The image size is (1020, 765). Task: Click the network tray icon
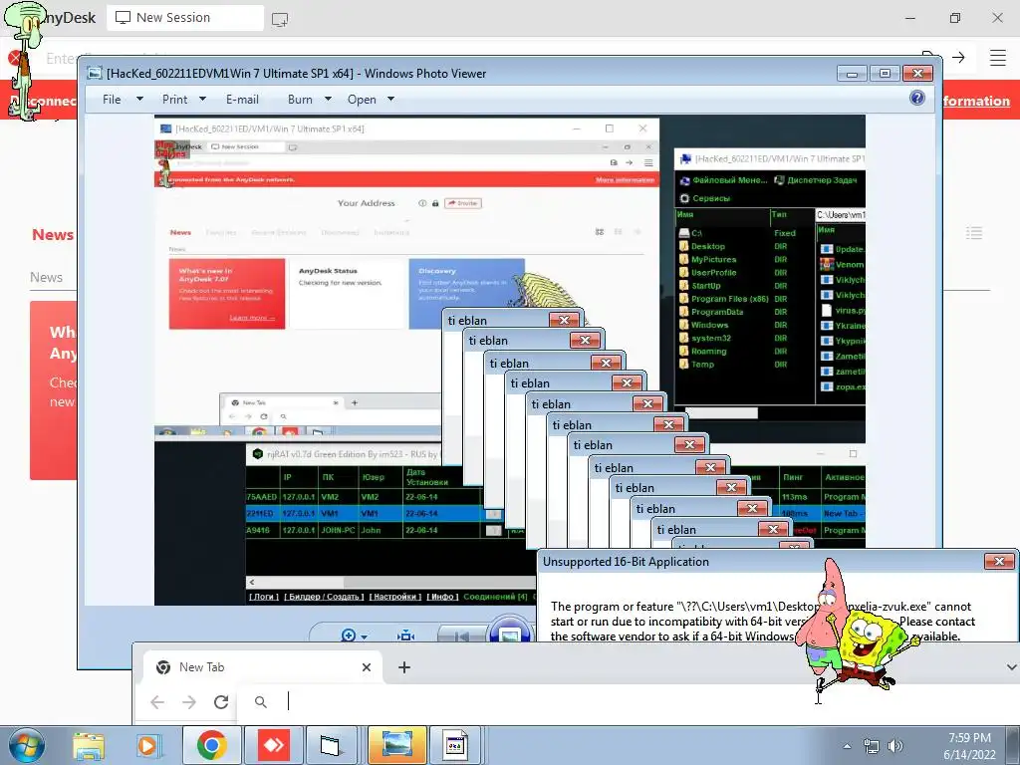871,746
